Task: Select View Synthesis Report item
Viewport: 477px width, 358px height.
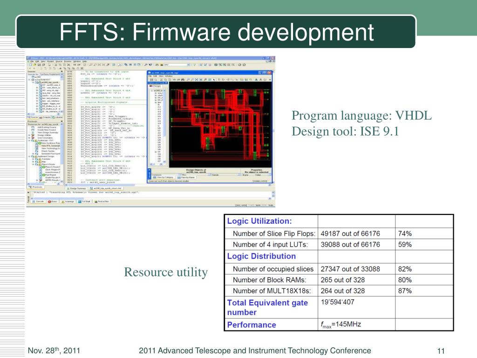Action: [x=51, y=143]
